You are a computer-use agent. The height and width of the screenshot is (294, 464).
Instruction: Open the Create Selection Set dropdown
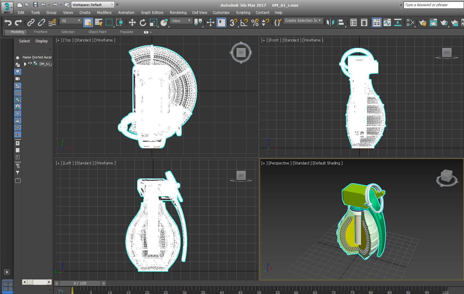click(x=303, y=21)
